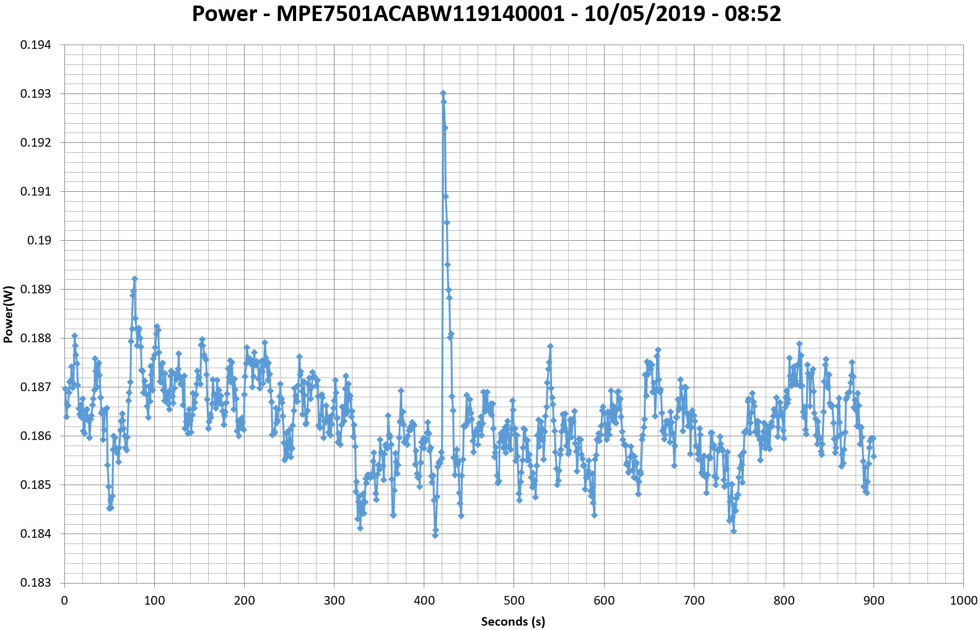
Task: Click the 1000 label on the horizontal axis
Action: point(963,600)
